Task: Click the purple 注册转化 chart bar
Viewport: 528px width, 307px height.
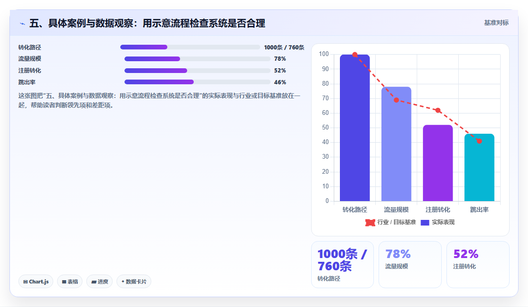Action: [x=438, y=163]
